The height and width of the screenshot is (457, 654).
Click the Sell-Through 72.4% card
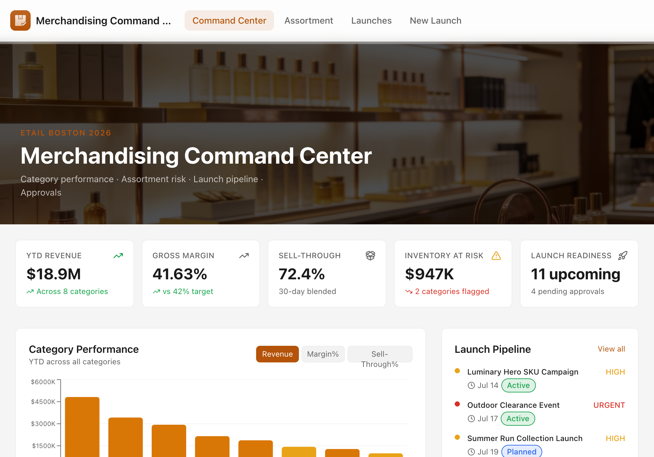(327, 274)
